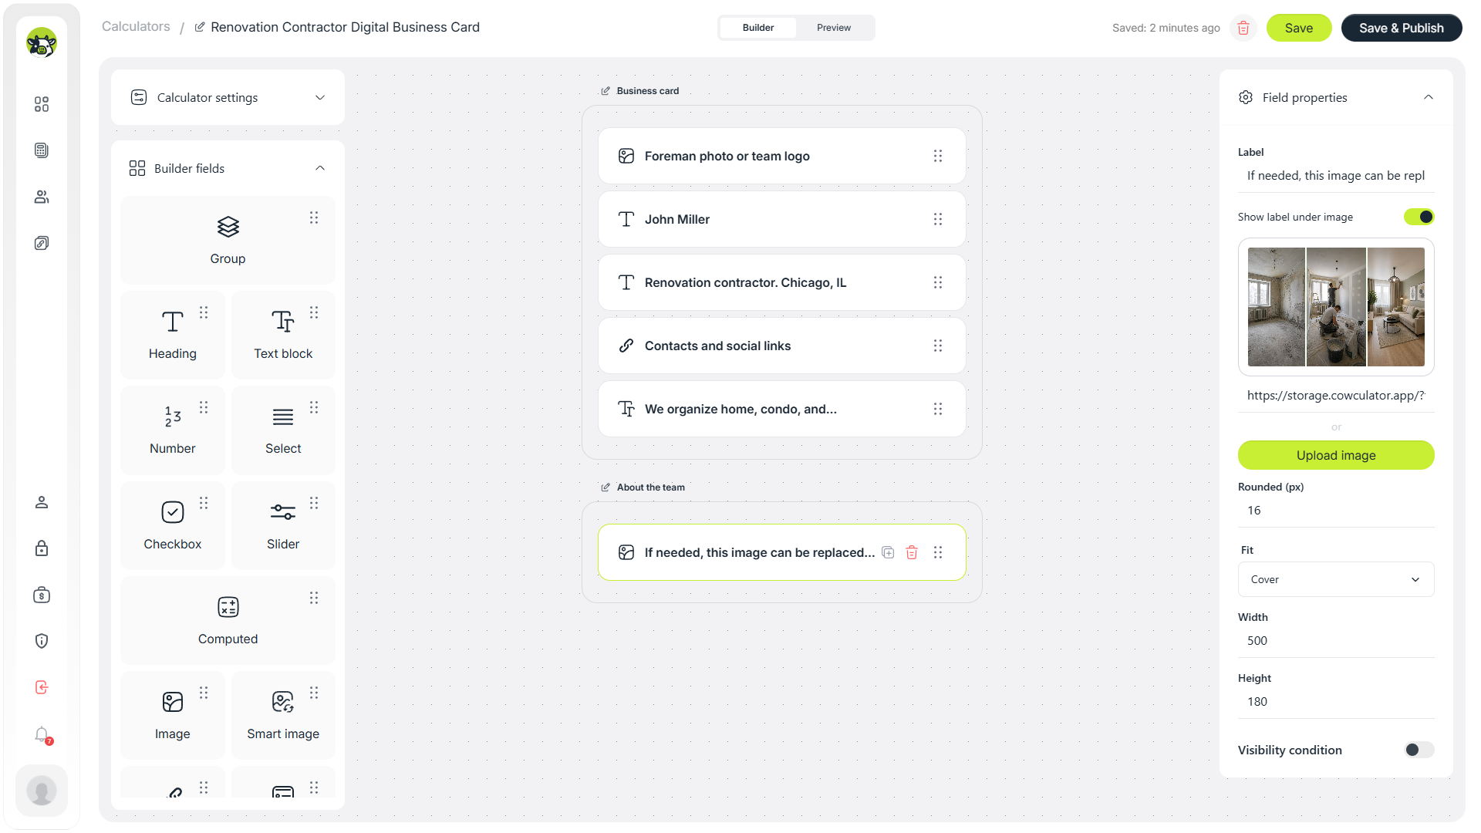The width and height of the screenshot is (1481, 833).
Task: Open the calculators icon in the sidebar
Action: 42,150
